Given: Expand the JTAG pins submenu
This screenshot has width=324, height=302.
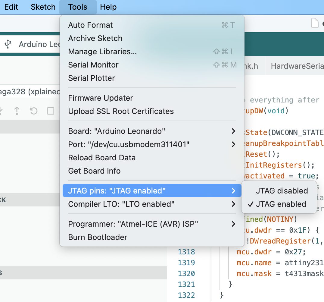Looking at the screenshot, I should point(152,190).
